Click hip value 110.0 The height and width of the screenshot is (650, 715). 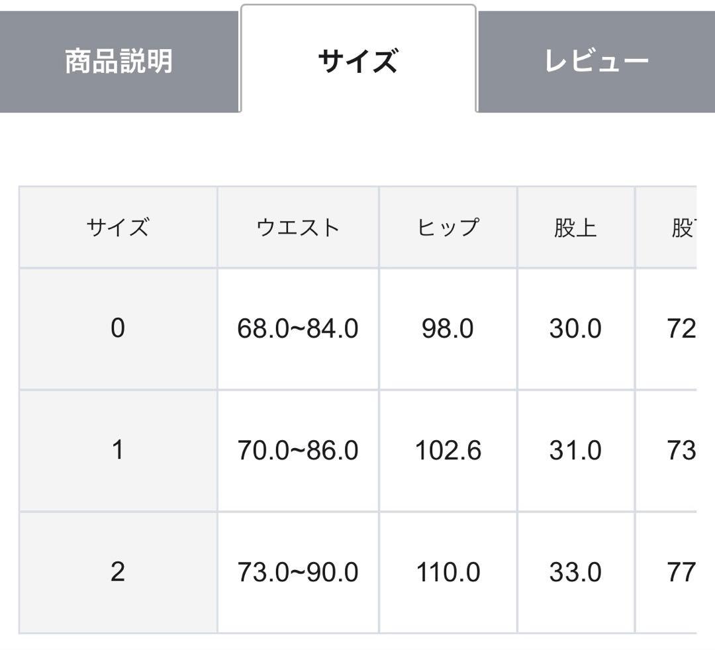point(448,572)
